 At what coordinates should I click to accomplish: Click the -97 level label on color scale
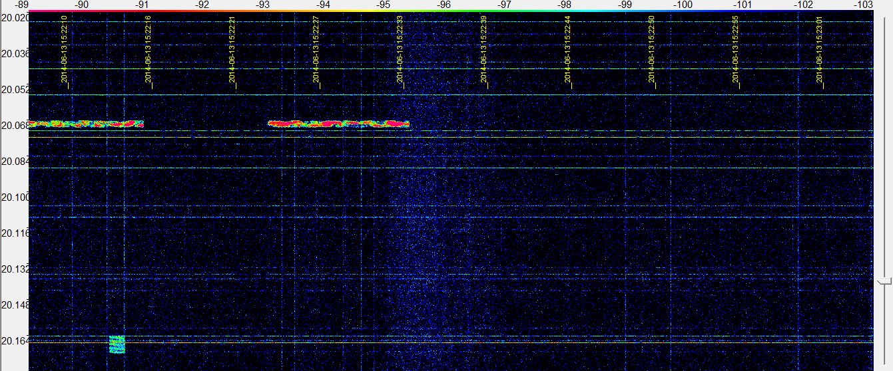(503, 5)
